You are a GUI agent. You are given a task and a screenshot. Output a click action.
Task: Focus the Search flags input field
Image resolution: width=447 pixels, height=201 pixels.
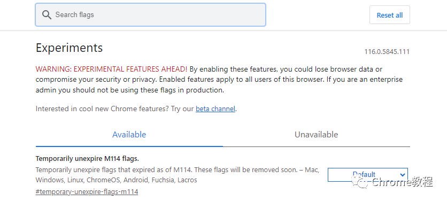[x=151, y=15]
